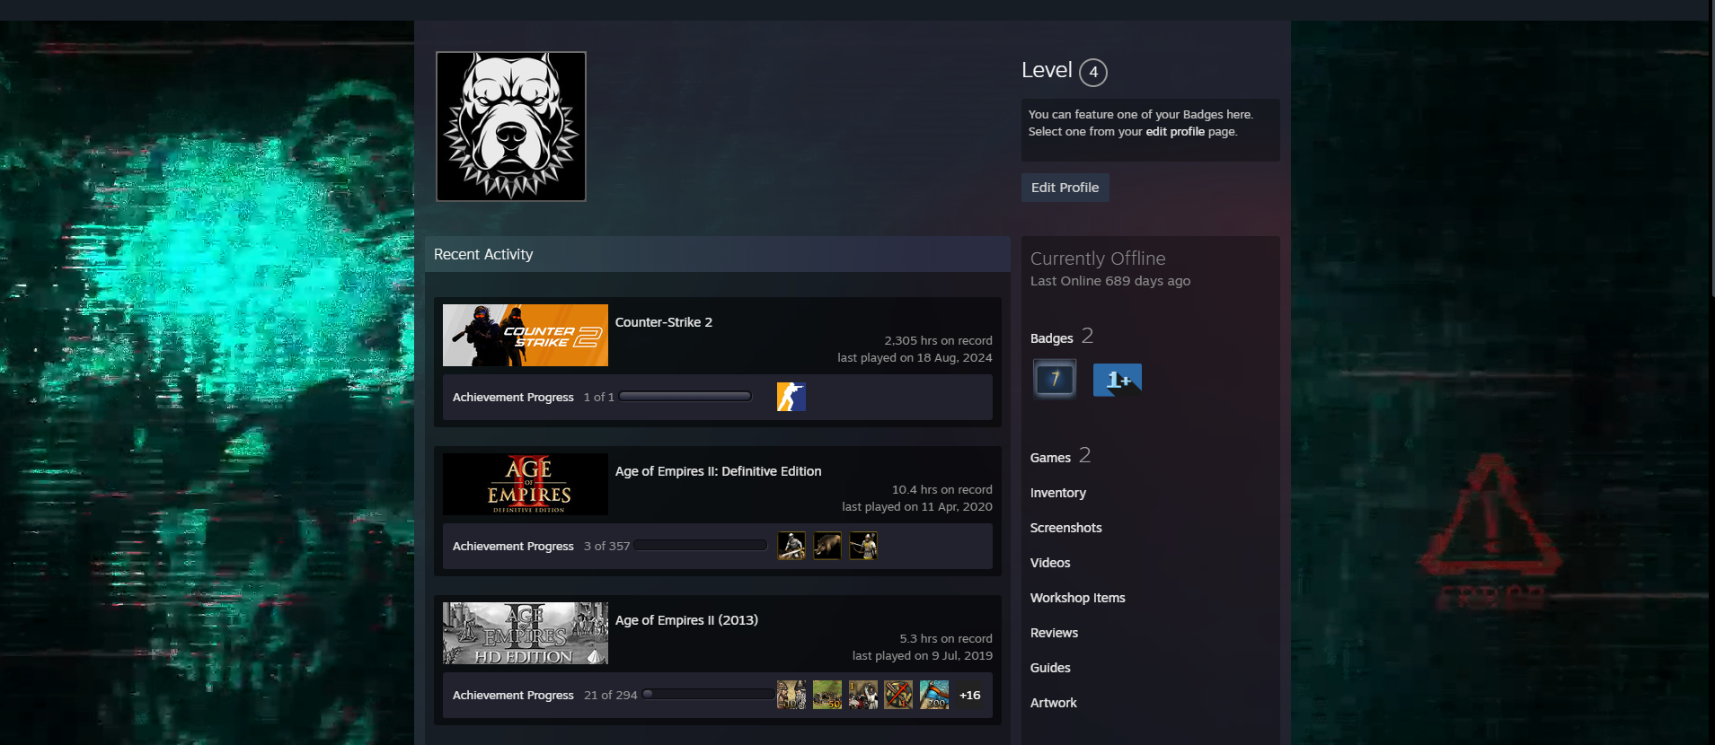This screenshot has width=1715, height=745.
Task: Open the pit bull profile avatar
Action: 511,127
